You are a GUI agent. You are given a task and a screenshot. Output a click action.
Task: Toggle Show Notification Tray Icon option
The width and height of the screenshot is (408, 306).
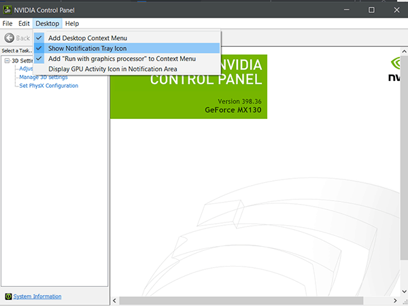point(127,48)
